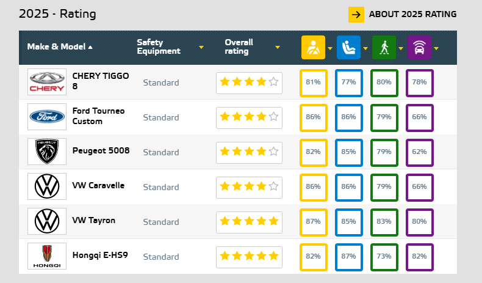Click VW Caravelle blue 86% box
Image resolution: width=482 pixels, height=283 pixels.
[348, 187]
